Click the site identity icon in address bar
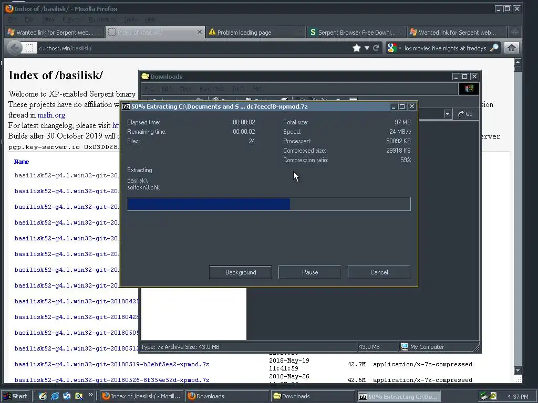The height and width of the screenshot is (403, 538). (29, 48)
